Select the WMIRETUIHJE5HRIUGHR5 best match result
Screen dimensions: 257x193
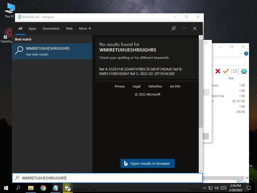tap(52, 51)
